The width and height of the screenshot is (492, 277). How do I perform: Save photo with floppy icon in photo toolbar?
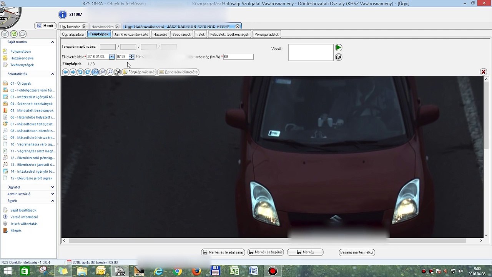tap(117, 72)
